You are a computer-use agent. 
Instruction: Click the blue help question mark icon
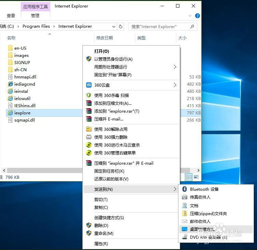coord(197,16)
